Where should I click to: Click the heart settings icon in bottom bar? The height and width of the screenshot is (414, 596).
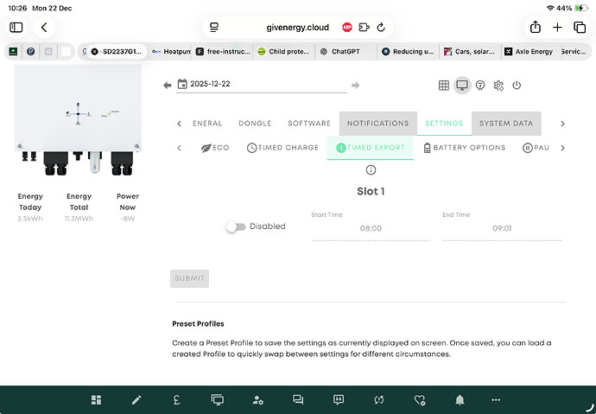click(x=420, y=400)
